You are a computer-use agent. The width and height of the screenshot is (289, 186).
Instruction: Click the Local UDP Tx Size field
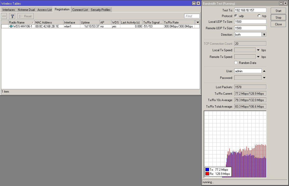(250, 22)
